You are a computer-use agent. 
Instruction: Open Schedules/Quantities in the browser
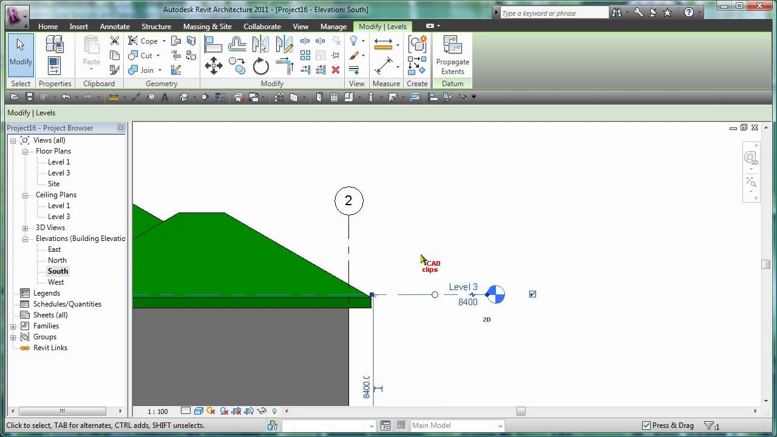[67, 304]
